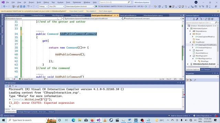Click the Reset icon in C# Interactive
Viewport: 220px width, 123px height.
7,86
